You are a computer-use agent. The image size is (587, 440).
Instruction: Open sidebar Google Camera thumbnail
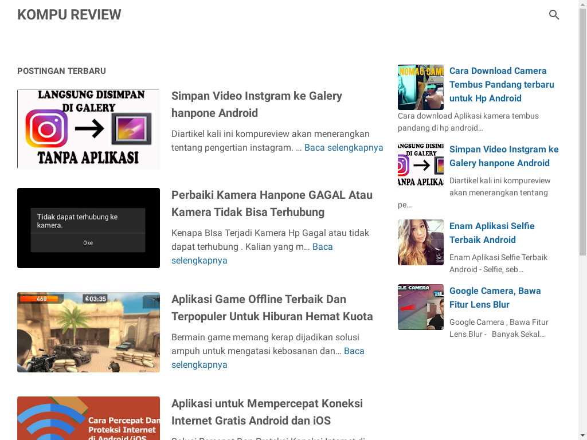coord(421,307)
